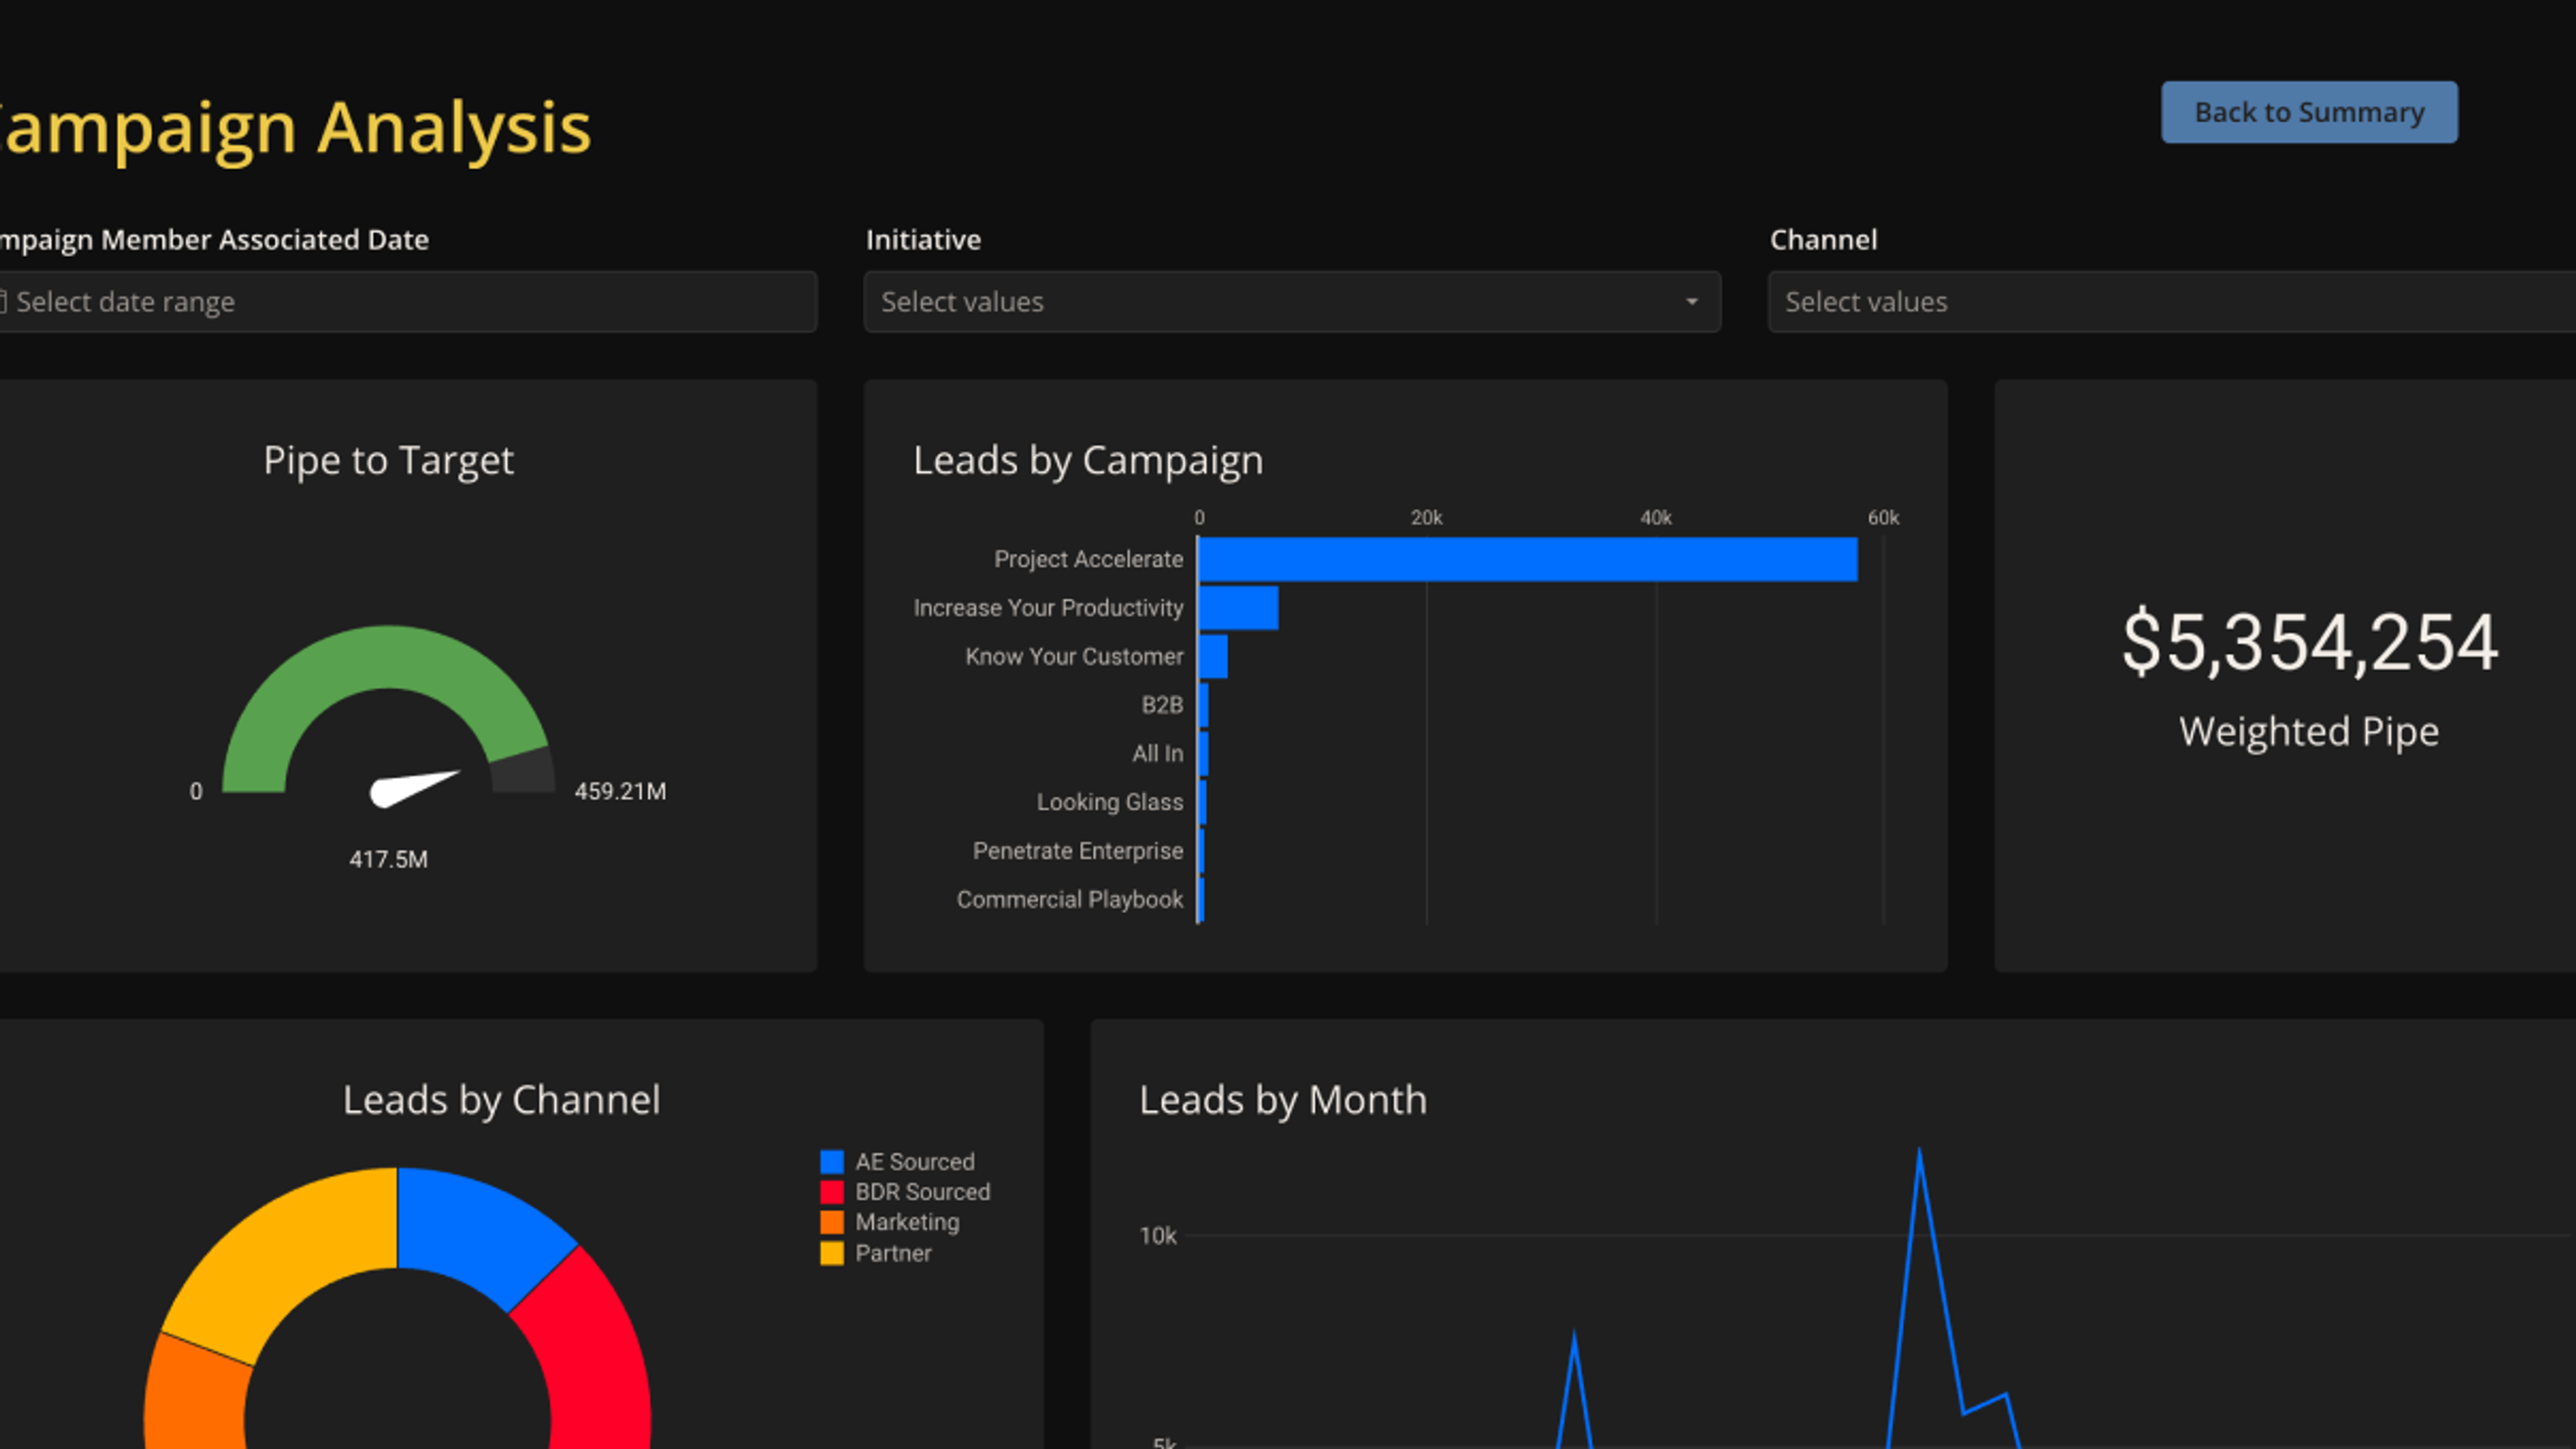Select the B2B campaign label
Image resolution: width=2576 pixels, height=1449 pixels.
[x=1162, y=705]
